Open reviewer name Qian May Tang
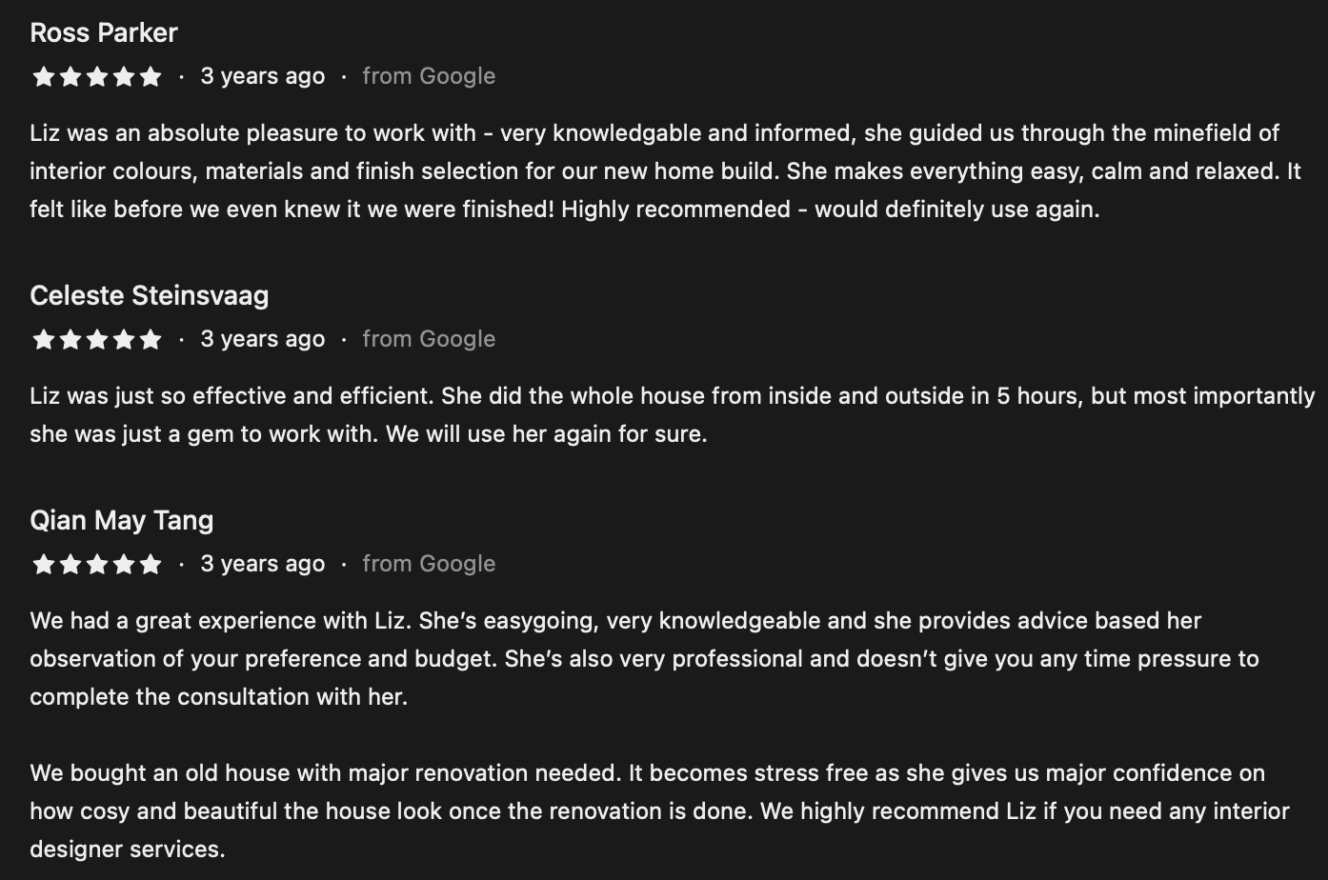Image resolution: width=1328 pixels, height=880 pixels. click(x=122, y=521)
